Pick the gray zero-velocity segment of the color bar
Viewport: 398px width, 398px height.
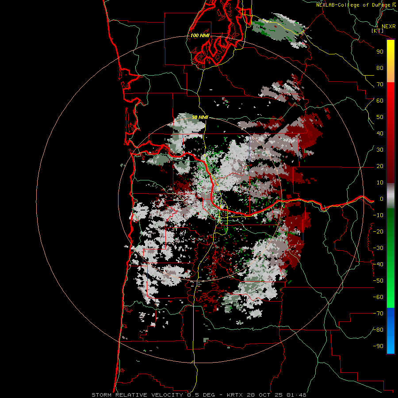tap(390, 196)
